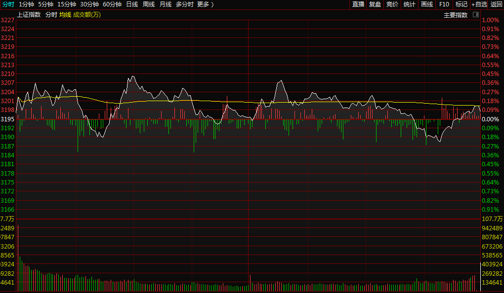Click the 直播 live button
The width and height of the screenshot is (504, 293).
click(358, 4)
